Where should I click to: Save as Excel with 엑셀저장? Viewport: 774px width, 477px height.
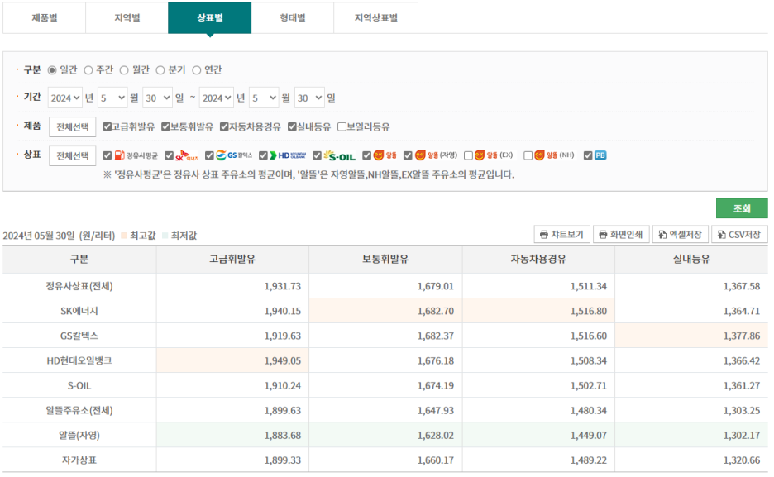pos(681,234)
